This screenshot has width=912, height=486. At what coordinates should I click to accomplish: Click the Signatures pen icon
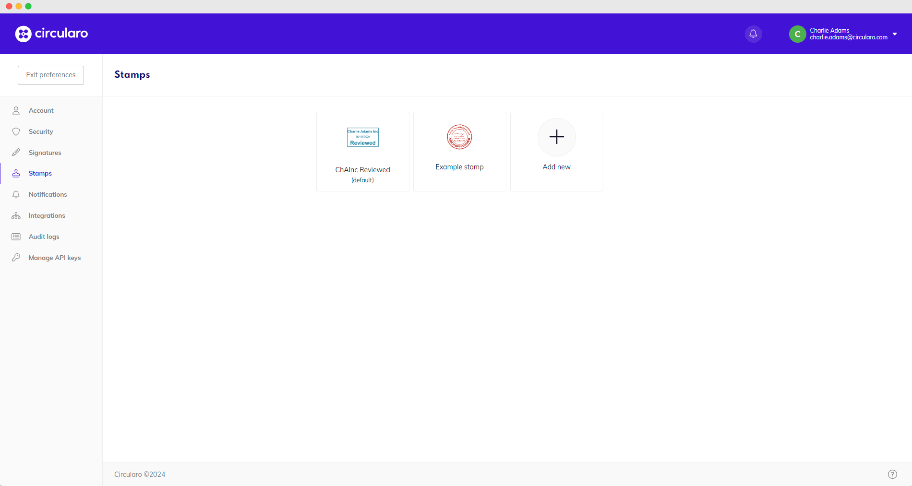point(16,153)
